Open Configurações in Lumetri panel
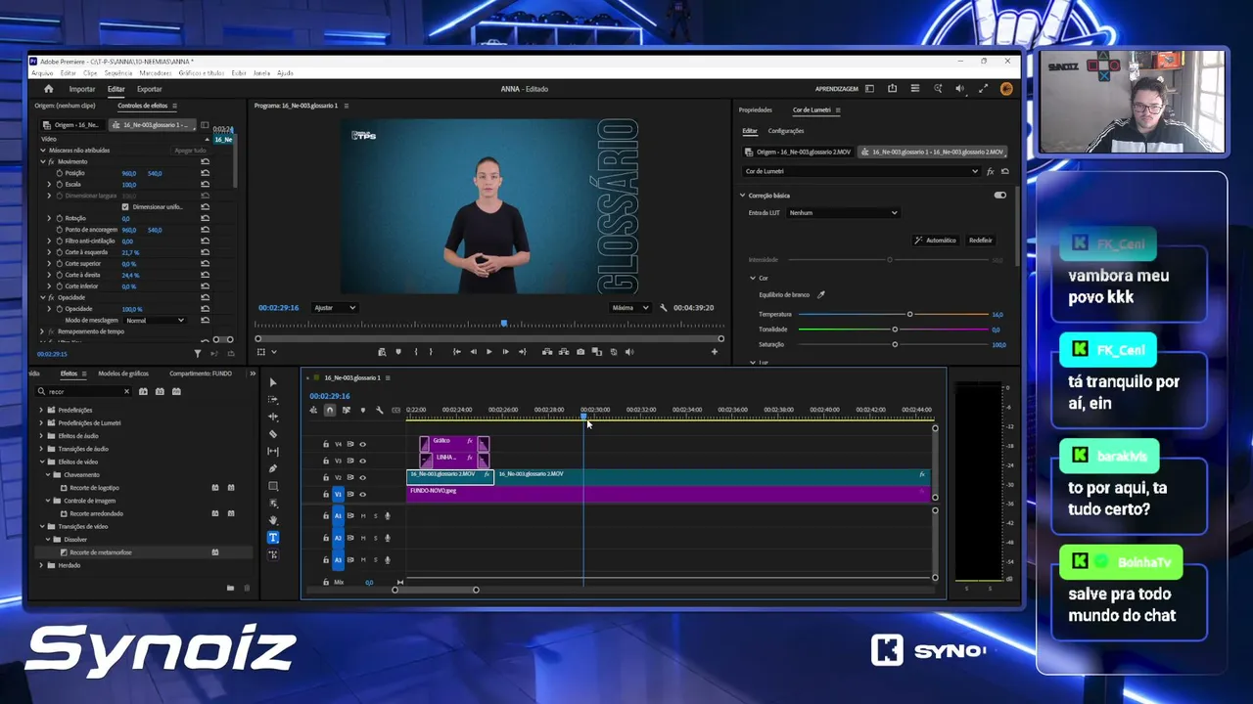The height and width of the screenshot is (704, 1253). pyautogui.click(x=786, y=131)
